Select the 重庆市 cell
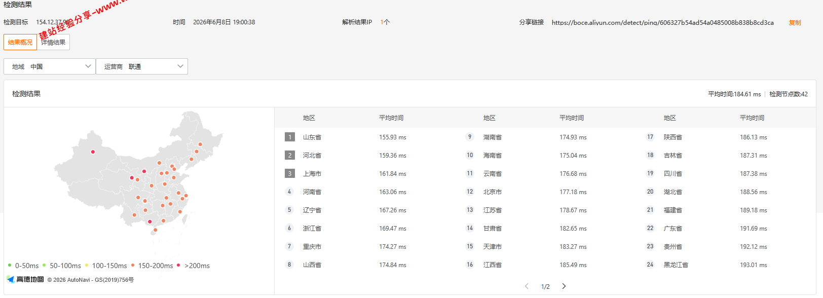 [x=312, y=247]
